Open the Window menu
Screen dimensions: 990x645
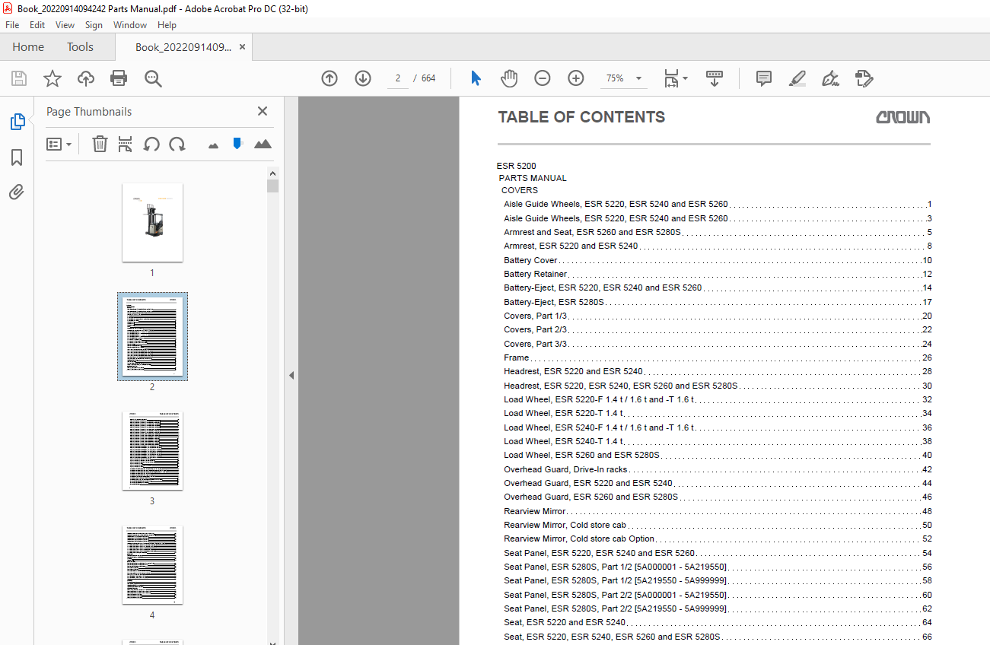(130, 25)
